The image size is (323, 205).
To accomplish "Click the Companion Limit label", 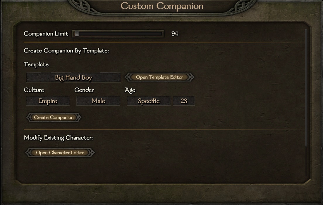I will pyautogui.click(x=46, y=34).
